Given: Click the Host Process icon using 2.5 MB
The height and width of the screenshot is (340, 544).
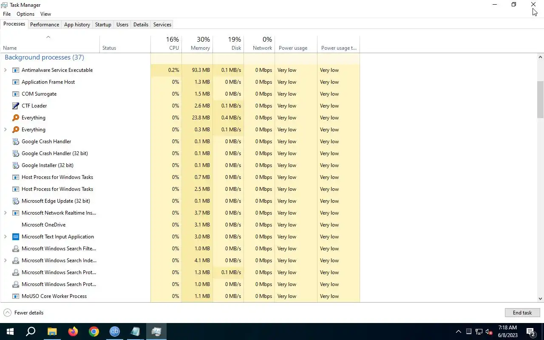Looking at the screenshot, I should (x=16, y=189).
